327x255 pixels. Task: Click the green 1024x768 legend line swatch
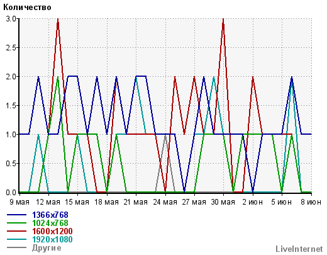pos(17,223)
